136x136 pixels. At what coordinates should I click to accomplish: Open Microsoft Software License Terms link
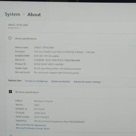[33, 128]
